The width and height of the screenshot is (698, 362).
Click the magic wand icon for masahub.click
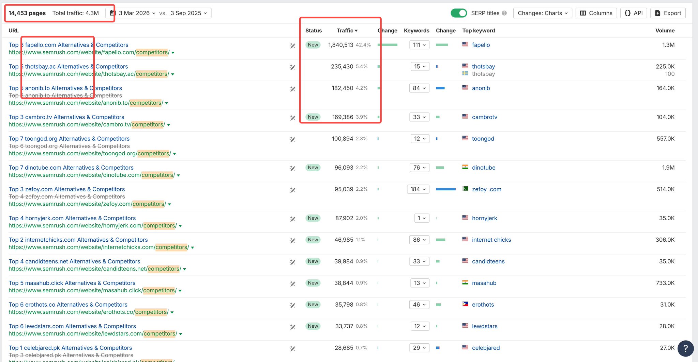coord(292,283)
